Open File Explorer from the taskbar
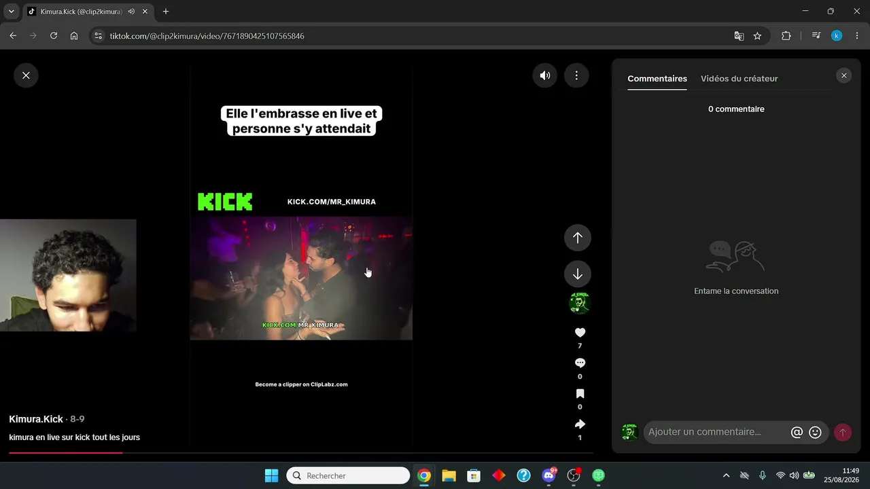This screenshot has height=489, width=870. tap(449, 475)
